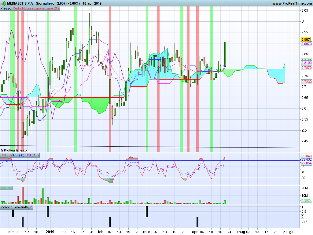
Task: Select the Volume panel label
Action: (x=6, y=188)
